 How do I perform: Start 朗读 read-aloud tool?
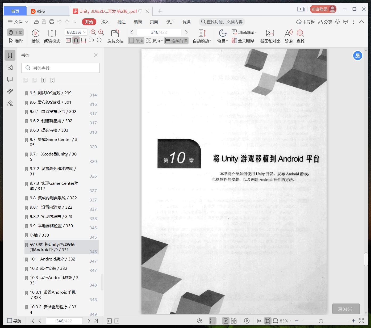click(289, 36)
